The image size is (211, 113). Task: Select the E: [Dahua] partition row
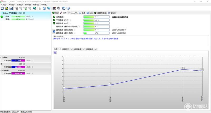[x=26, y=72]
